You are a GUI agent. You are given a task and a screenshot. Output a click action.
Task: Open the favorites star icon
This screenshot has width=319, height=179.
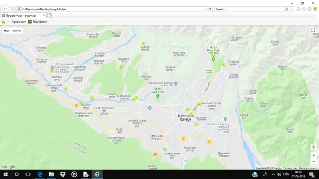tap(304, 9)
